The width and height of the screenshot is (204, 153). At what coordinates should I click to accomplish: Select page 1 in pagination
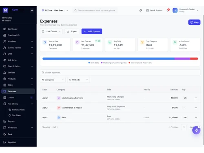[184, 127]
